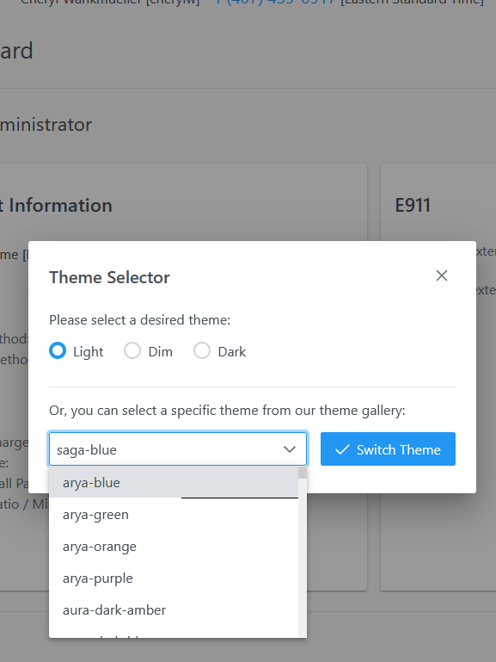
Task: Open the blue phone number link
Action: [x=275, y=2]
